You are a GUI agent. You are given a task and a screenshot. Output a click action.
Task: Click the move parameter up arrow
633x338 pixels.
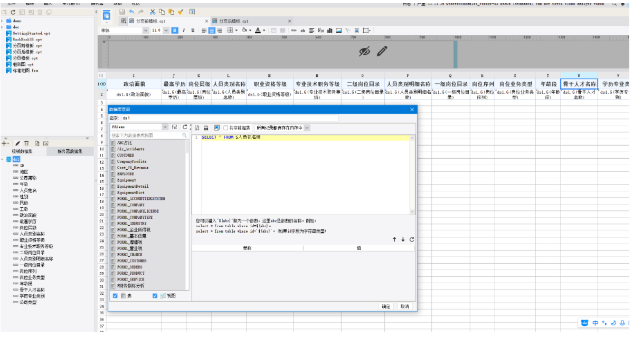394,239
